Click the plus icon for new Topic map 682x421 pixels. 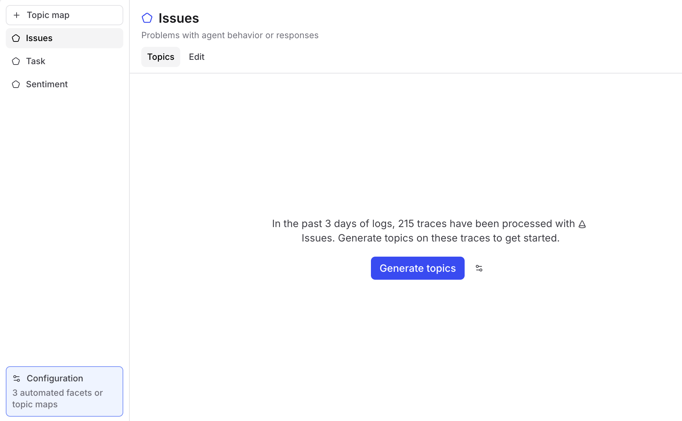tap(17, 15)
